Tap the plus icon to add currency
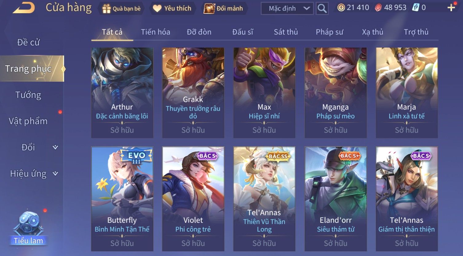This screenshot has height=256, width=463. click(x=451, y=8)
